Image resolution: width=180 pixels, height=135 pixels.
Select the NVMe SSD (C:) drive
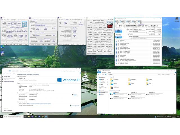coord(118,94)
